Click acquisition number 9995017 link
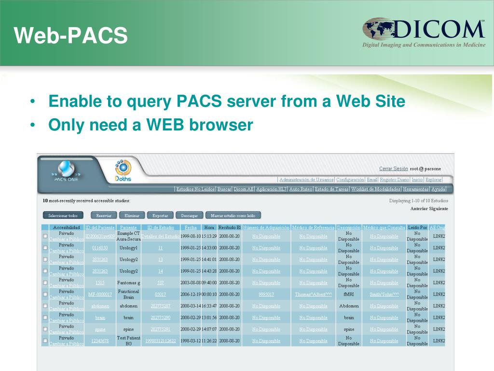Screen dimensions: 494x371 [x=266, y=294]
